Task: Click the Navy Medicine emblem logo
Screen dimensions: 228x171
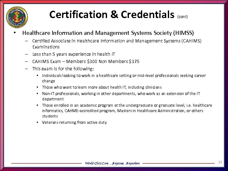Action: (x=17, y=17)
